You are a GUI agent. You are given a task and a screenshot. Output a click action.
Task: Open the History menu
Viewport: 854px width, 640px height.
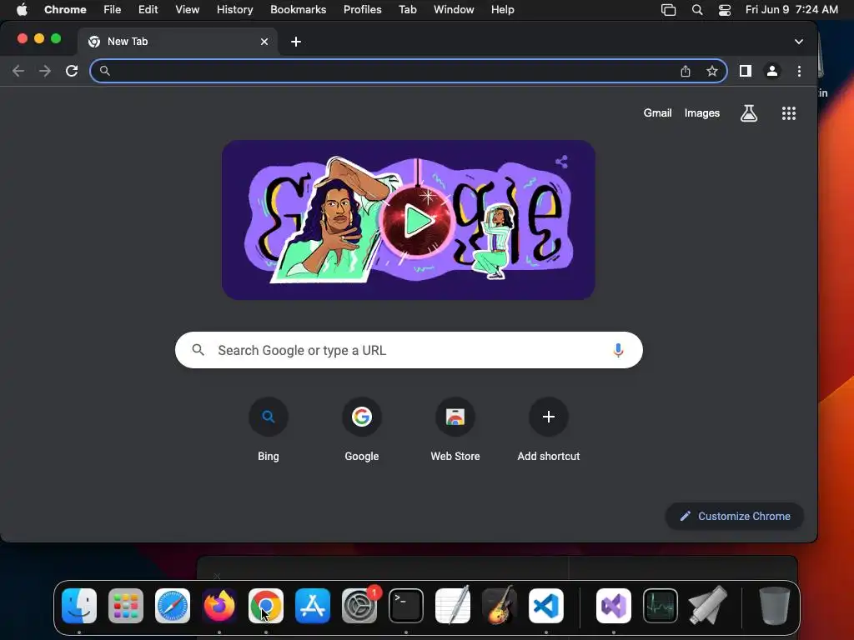[x=234, y=10]
